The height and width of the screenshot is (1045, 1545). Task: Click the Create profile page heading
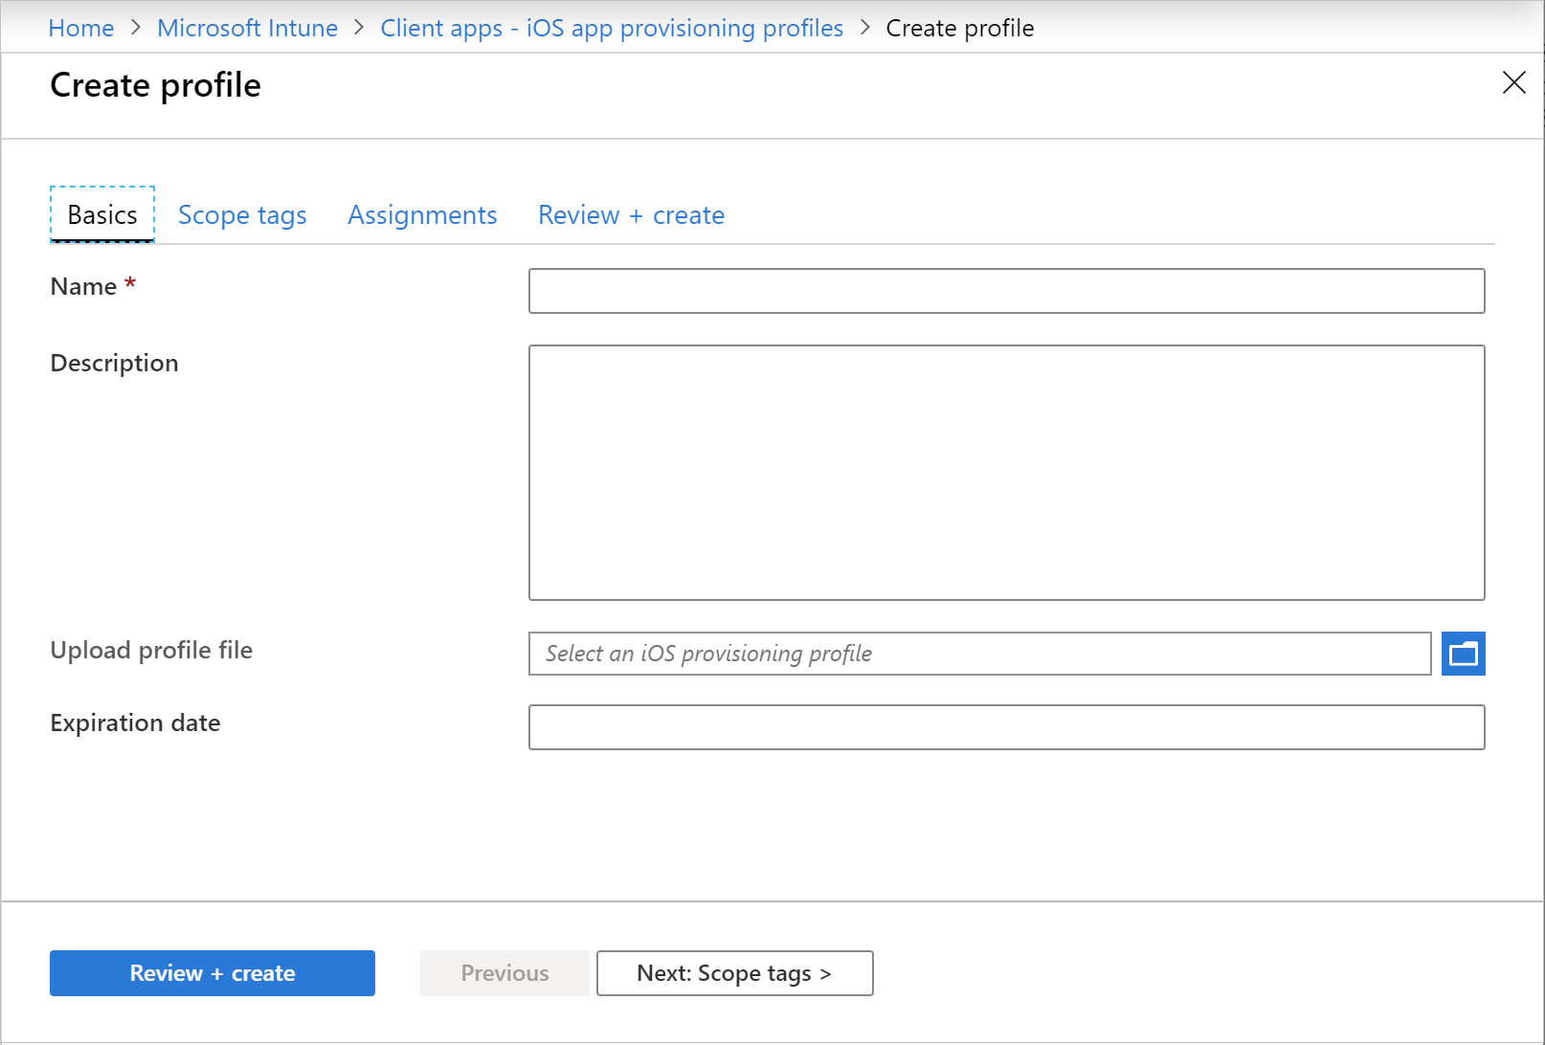155,84
